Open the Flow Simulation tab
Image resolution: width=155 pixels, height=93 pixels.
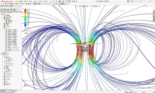click(x=18, y=6)
